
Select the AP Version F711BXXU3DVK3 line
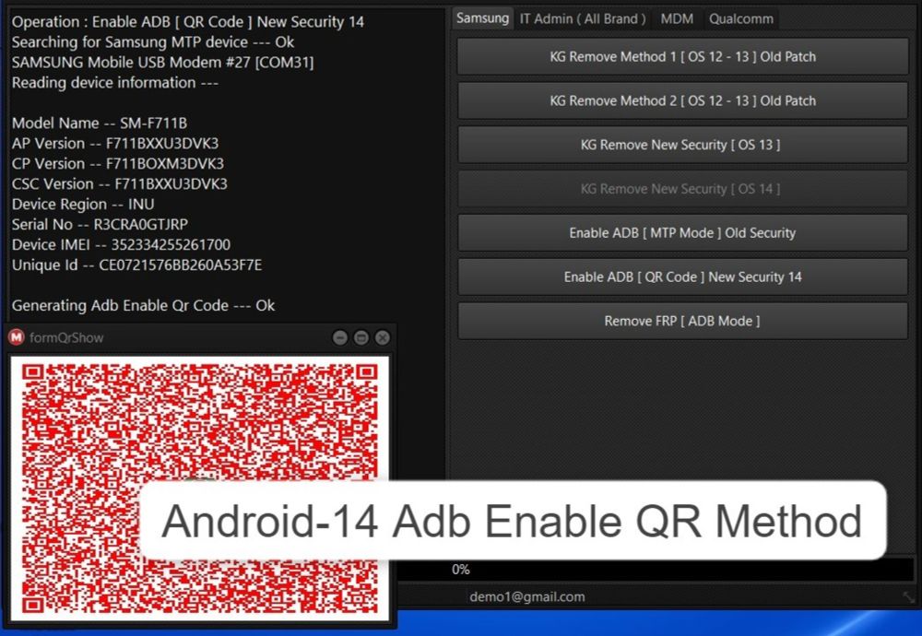115,144
